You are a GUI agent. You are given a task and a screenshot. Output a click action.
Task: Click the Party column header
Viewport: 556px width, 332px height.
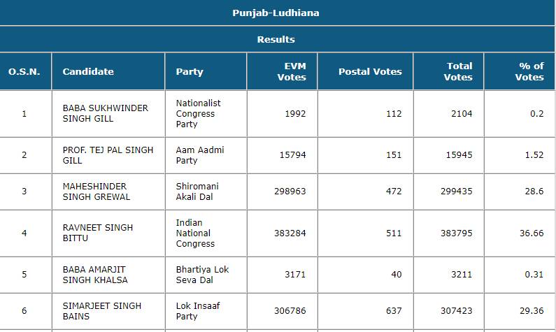pyautogui.click(x=190, y=71)
